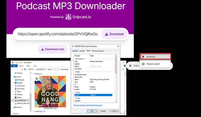Click the Explorer search magnifier icon
Image resolution: width=201 pixels, height=117 pixels.
coord(123,69)
